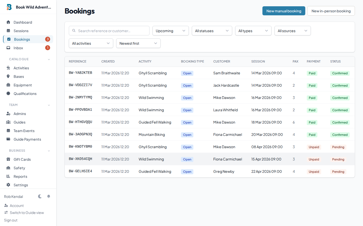
Task: Check the Inbox with one unread item
Action: [x=18, y=48]
